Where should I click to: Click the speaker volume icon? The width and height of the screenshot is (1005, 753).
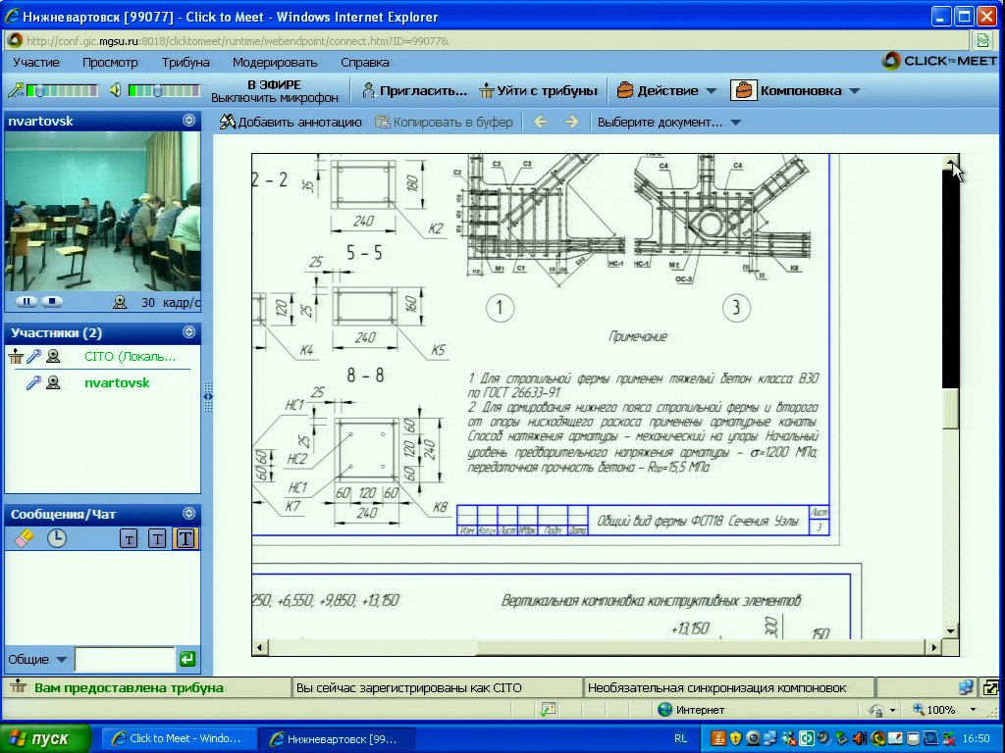pyautogui.click(x=116, y=90)
